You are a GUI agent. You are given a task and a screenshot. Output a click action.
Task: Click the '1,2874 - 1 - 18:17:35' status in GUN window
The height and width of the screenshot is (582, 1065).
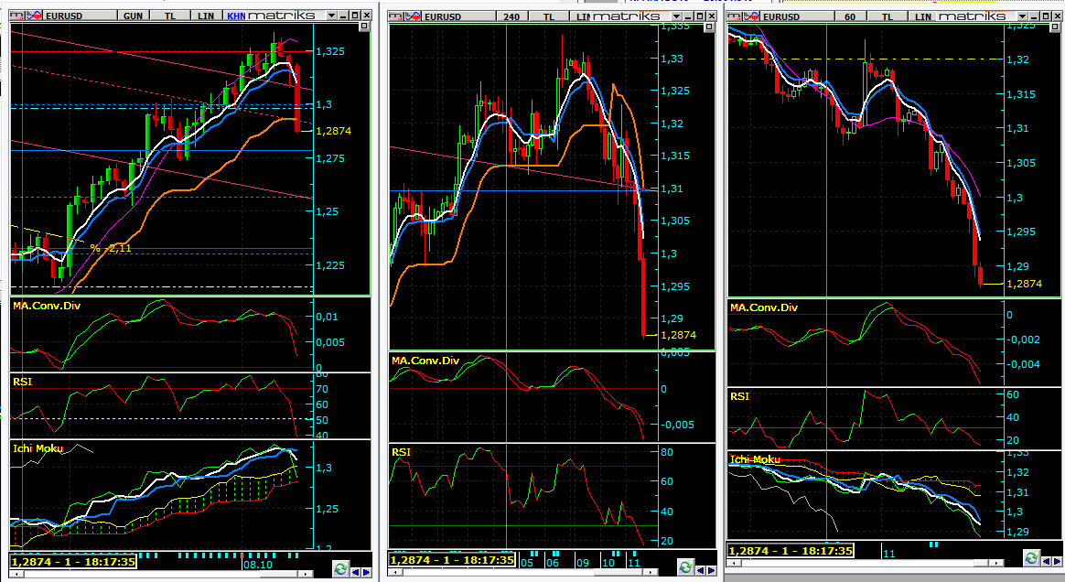click(x=73, y=562)
